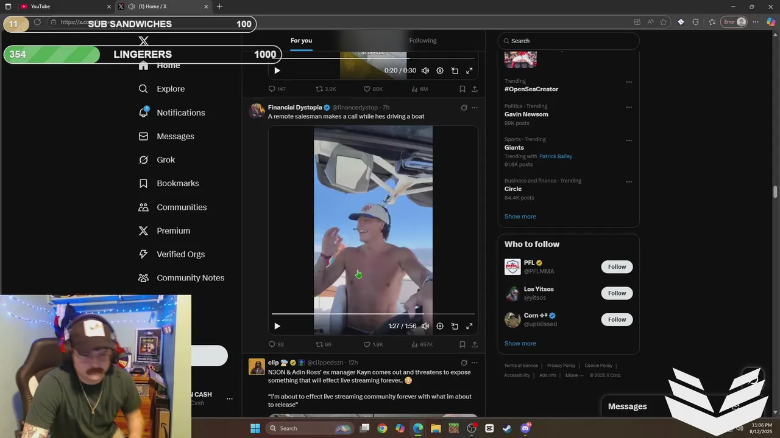Play the boat salesman video

click(x=277, y=326)
